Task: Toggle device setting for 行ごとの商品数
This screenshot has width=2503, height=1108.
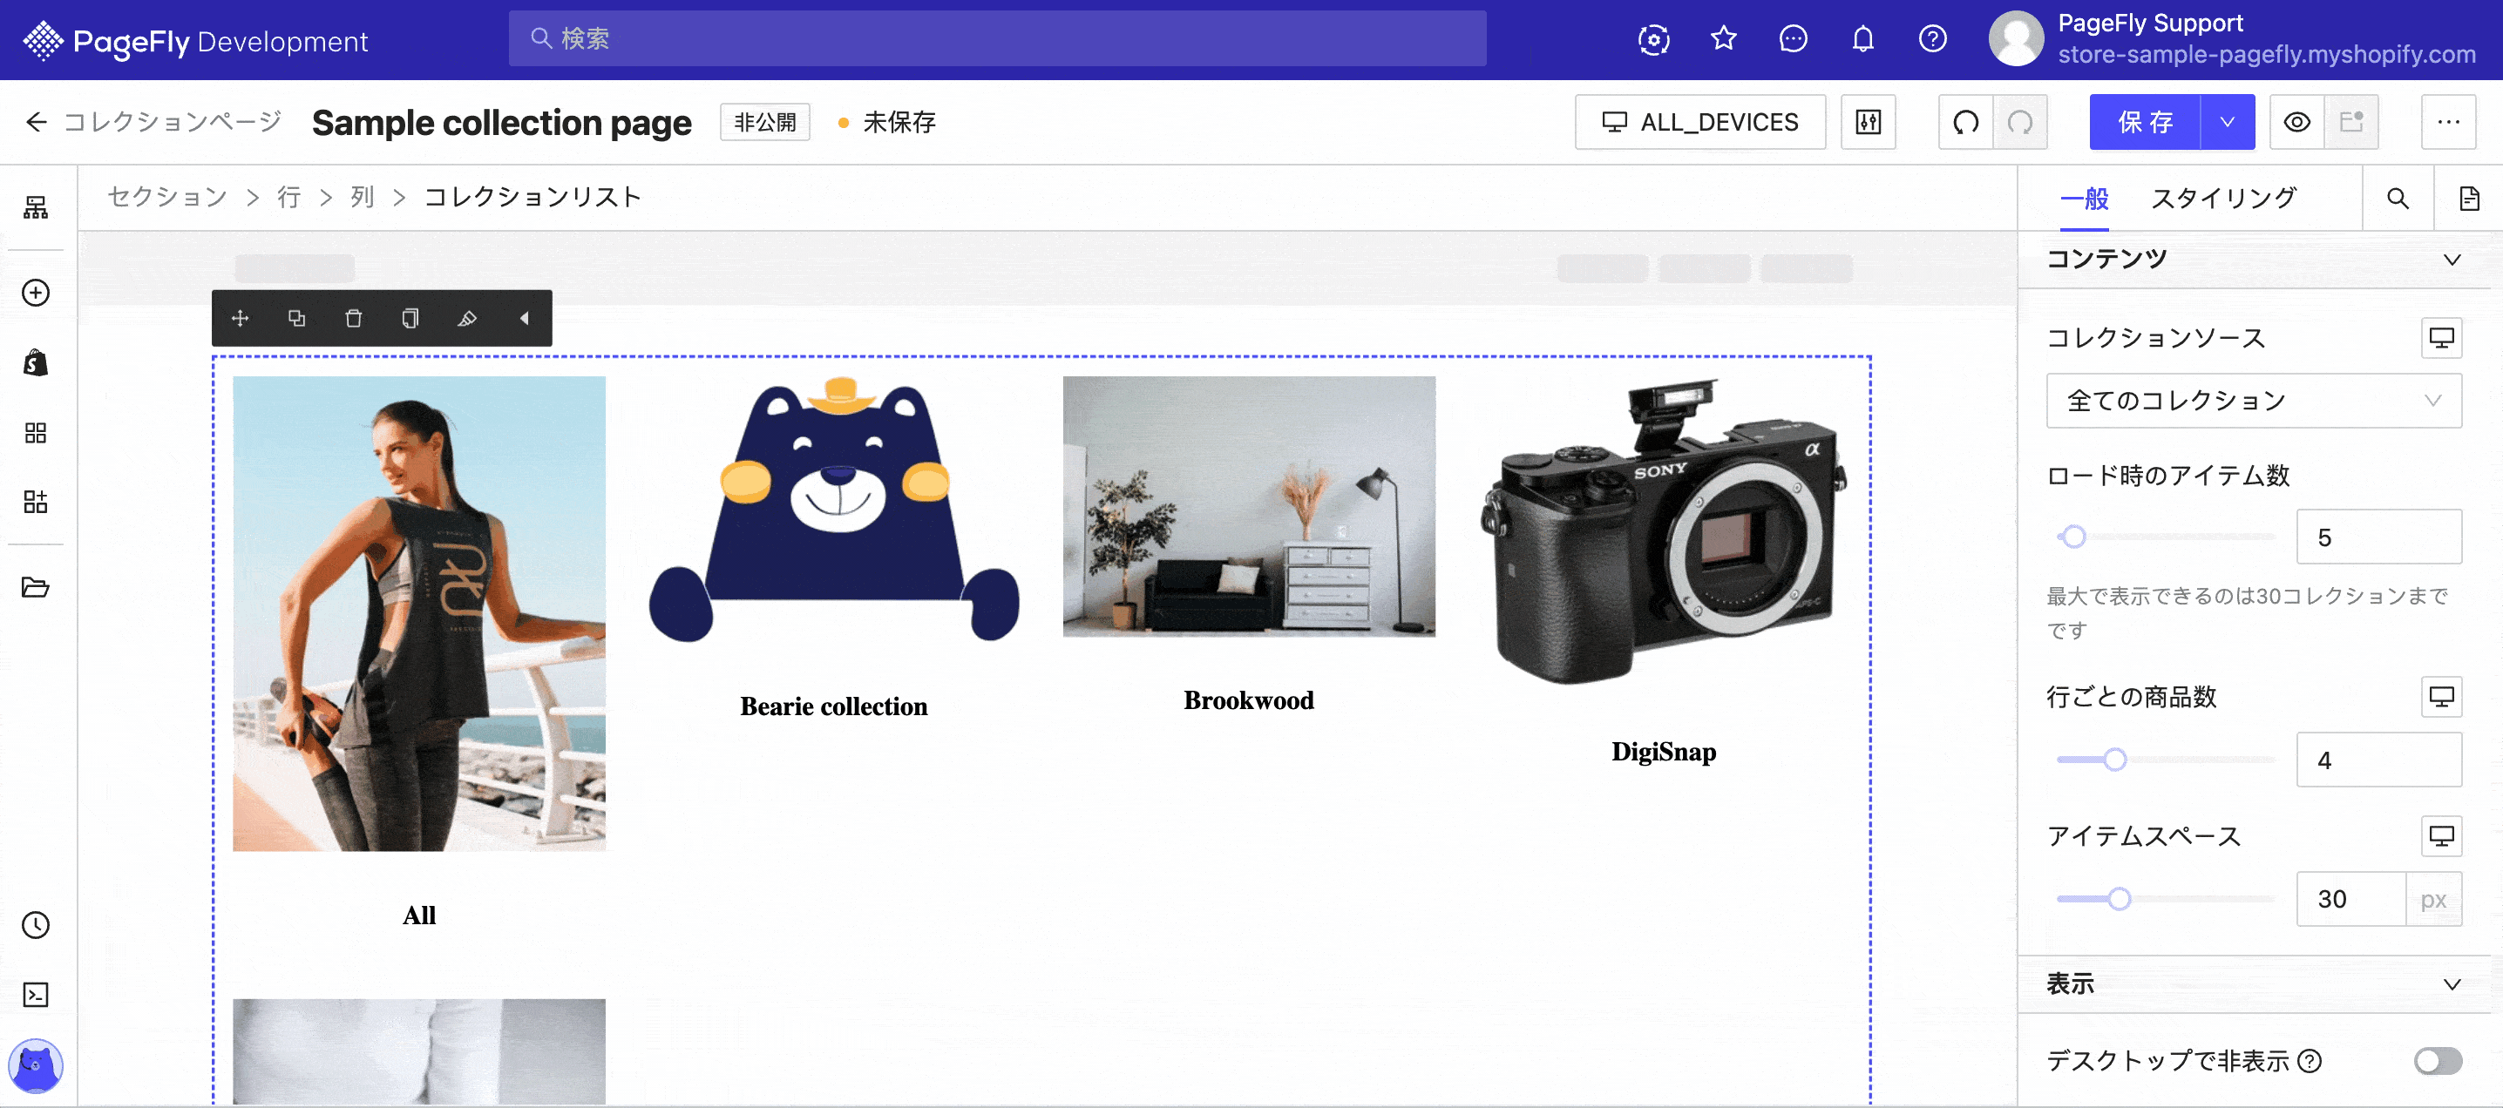Action: pos(2441,696)
